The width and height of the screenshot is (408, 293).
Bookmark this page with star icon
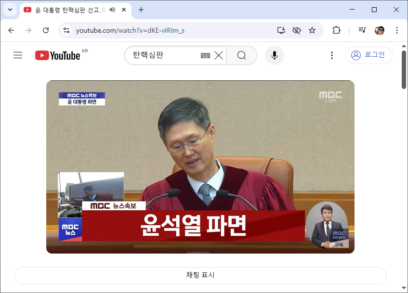312,30
